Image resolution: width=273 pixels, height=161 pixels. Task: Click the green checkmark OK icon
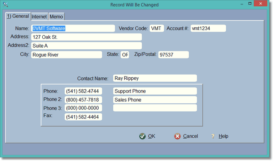[142, 136]
